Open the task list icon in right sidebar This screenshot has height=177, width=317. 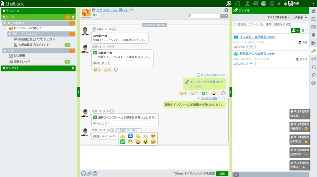[313, 19]
